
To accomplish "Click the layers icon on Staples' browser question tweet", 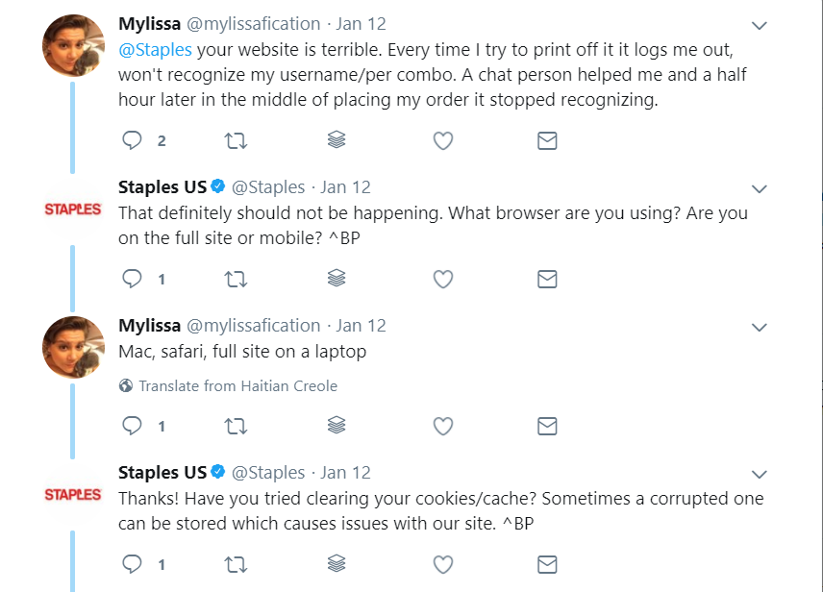I will click(x=337, y=278).
